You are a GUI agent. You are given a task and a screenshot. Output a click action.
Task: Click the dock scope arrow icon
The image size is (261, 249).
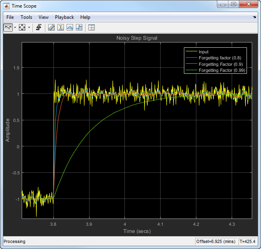click(x=254, y=17)
